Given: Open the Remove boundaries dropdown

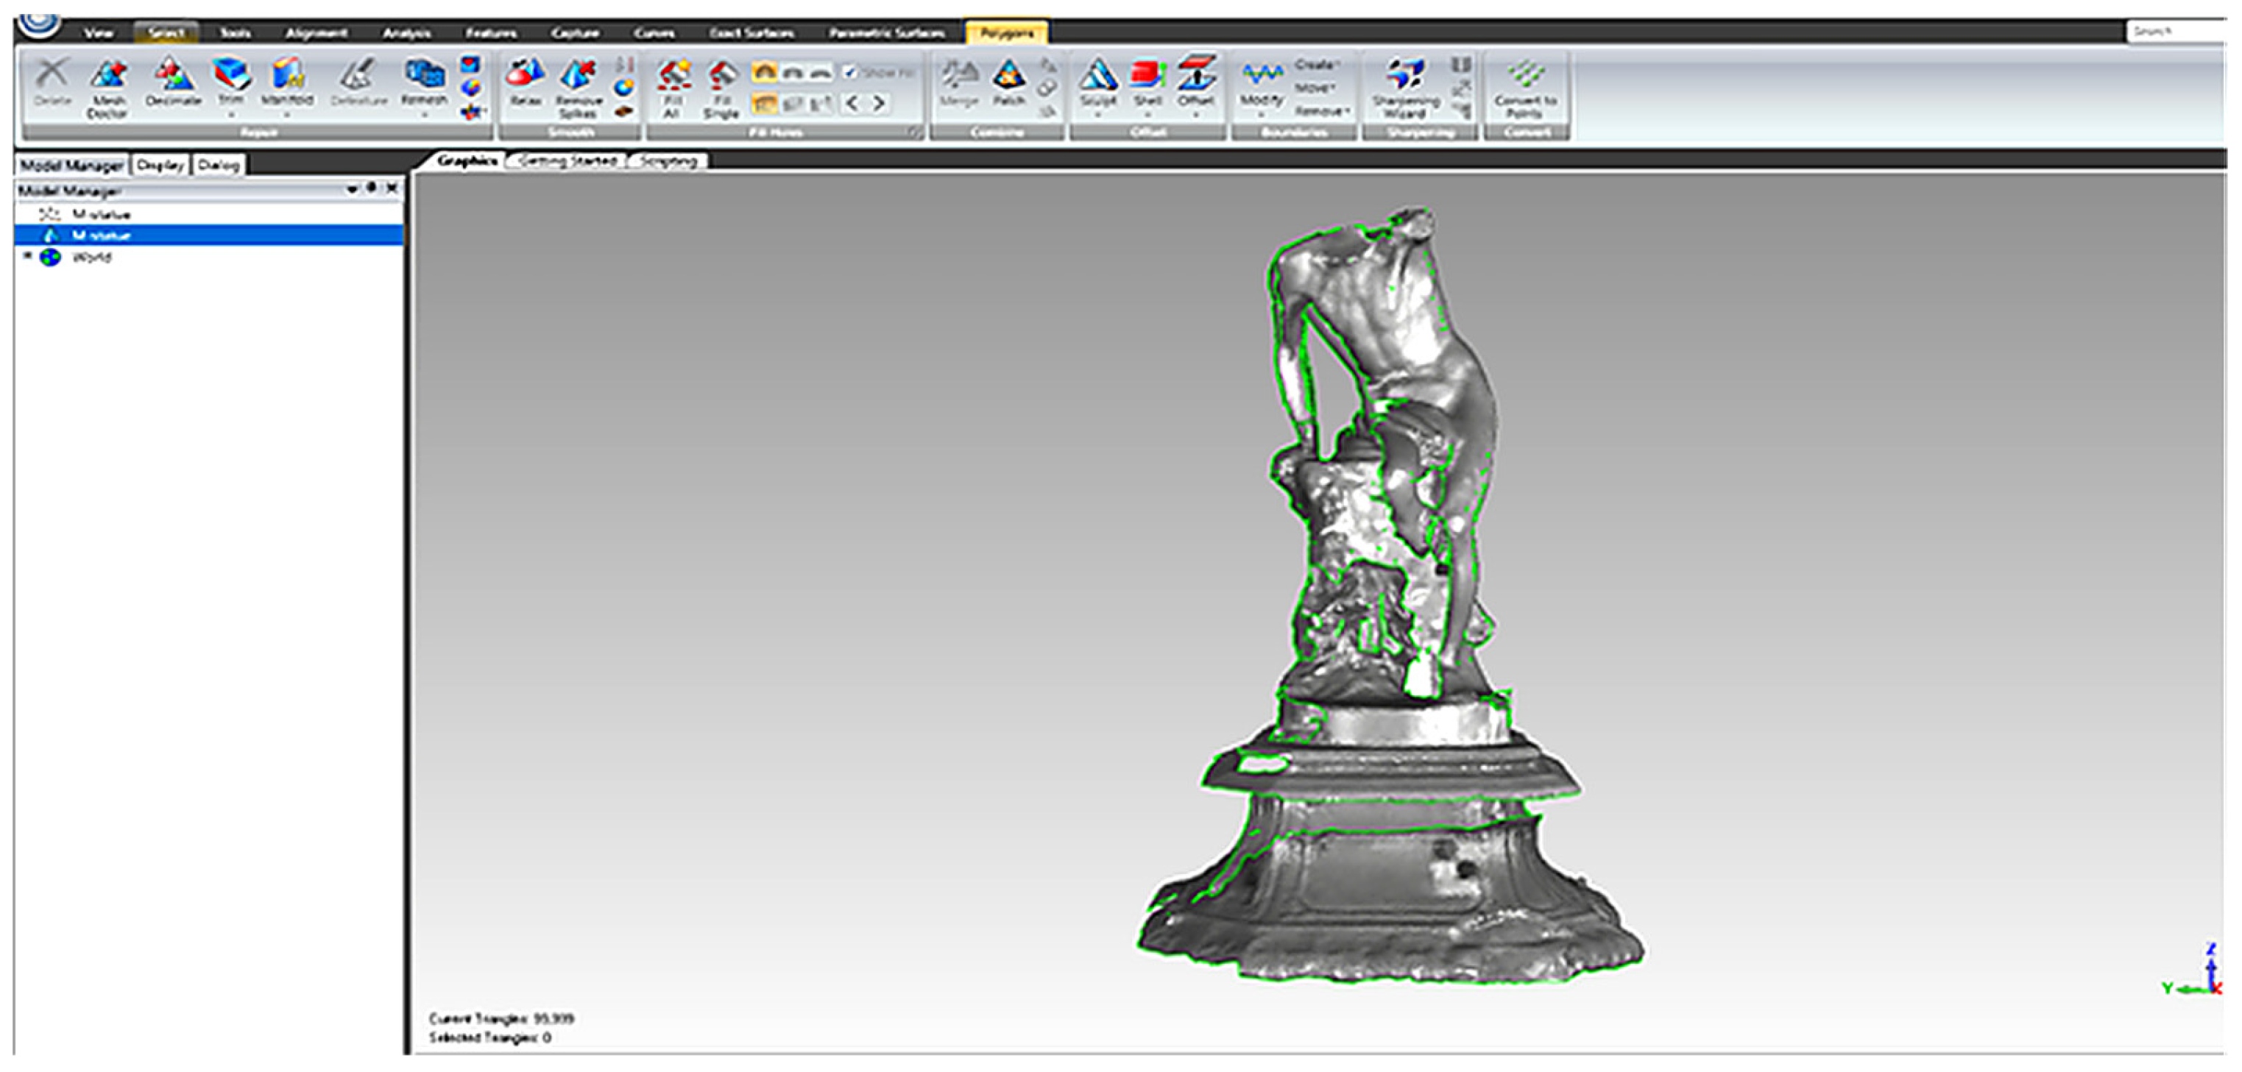Looking at the screenshot, I should click(x=1321, y=111).
